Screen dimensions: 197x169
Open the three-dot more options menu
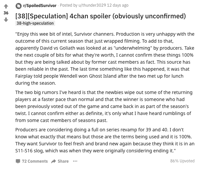pyautogui.click(x=75, y=161)
